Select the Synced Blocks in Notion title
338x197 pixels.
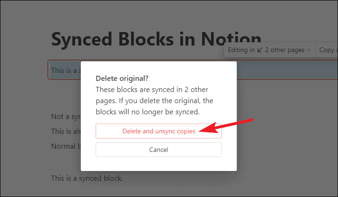[x=156, y=39]
